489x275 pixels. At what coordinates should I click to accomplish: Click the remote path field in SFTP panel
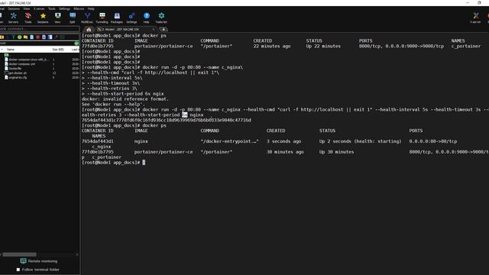click(x=37, y=44)
